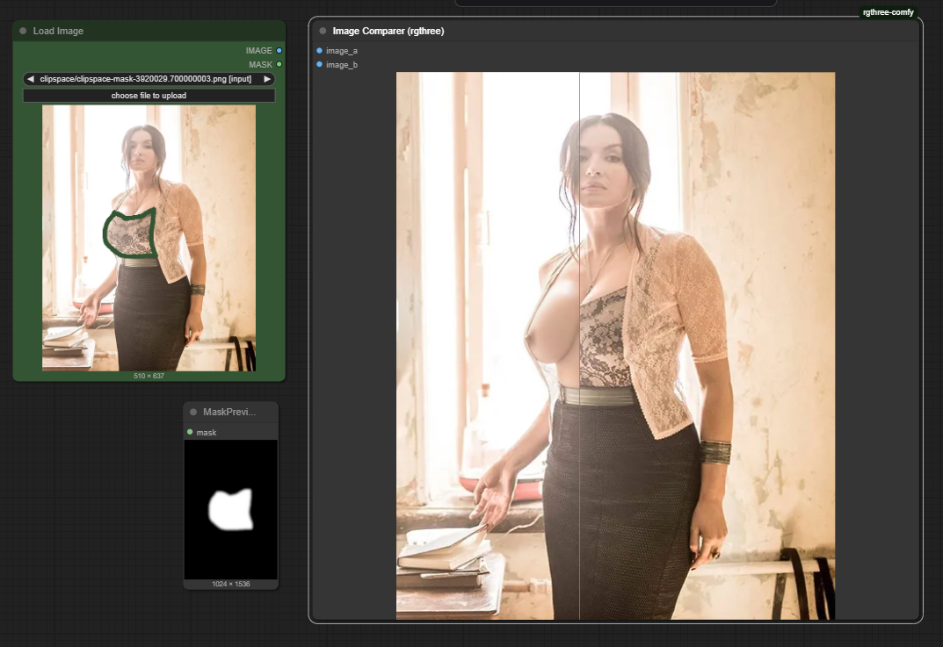The image size is (943, 647).
Task: Click the Load Image node title
Action: click(x=58, y=31)
